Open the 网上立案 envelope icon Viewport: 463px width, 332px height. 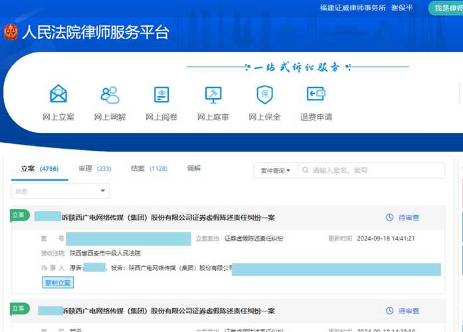tap(58, 94)
